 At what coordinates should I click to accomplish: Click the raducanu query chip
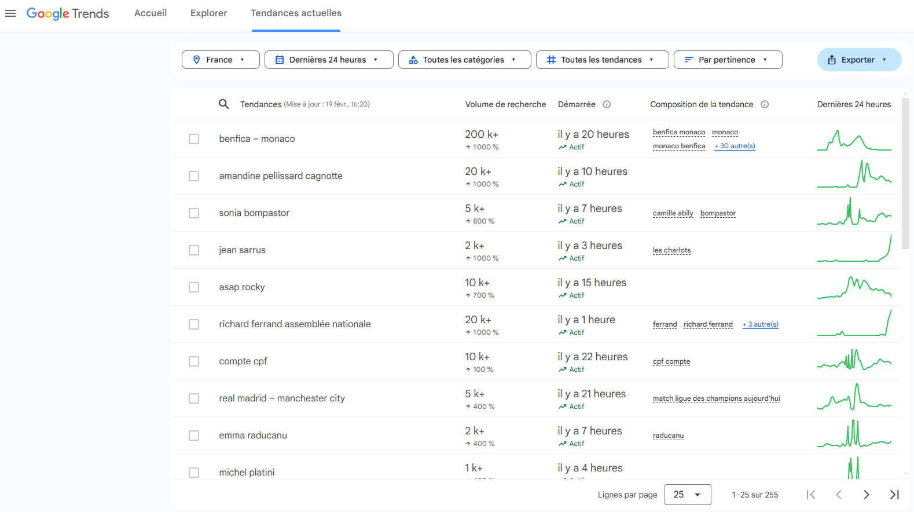click(669, 436)
